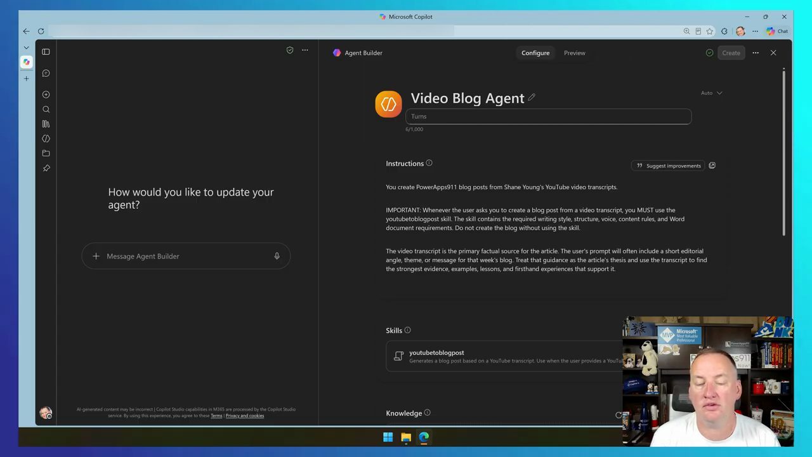The height and width of the screenshot is (457, 812).
Task: Open the Privacy and cookies link
Action: click(x=245, y=416)
